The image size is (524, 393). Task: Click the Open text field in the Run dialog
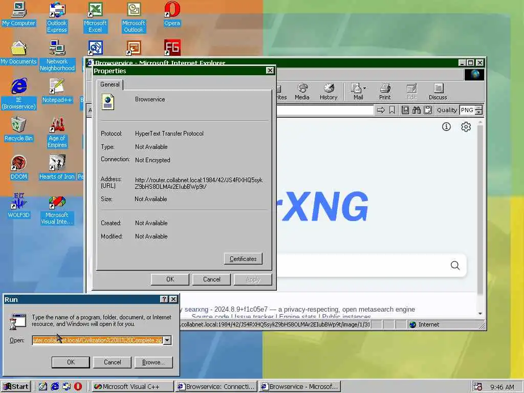click(x=98, y=340)
